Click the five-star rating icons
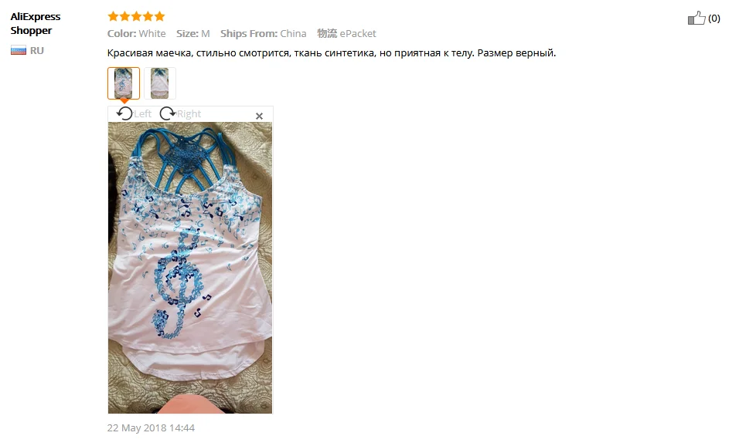This screenshot has width=739, height=446. 136,16
